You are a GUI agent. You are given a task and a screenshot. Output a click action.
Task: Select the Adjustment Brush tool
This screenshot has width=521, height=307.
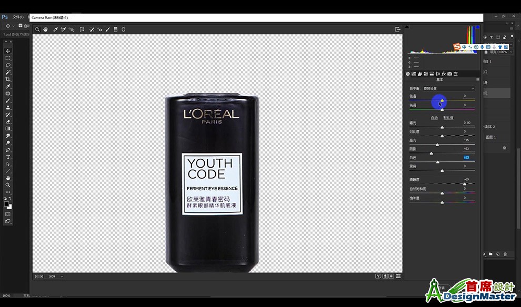(x=108, y=29)
